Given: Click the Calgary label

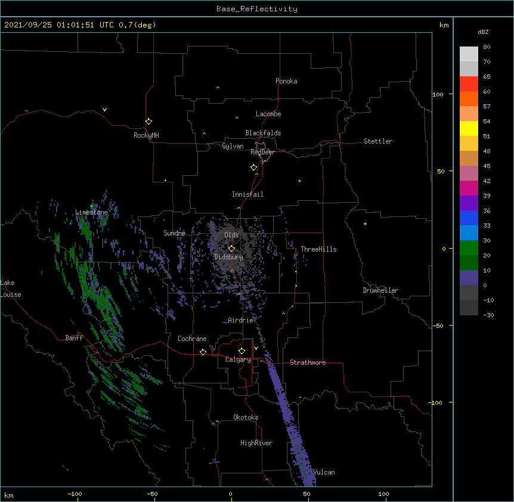Looking at the screenshot, I should (x=238, y=360).
